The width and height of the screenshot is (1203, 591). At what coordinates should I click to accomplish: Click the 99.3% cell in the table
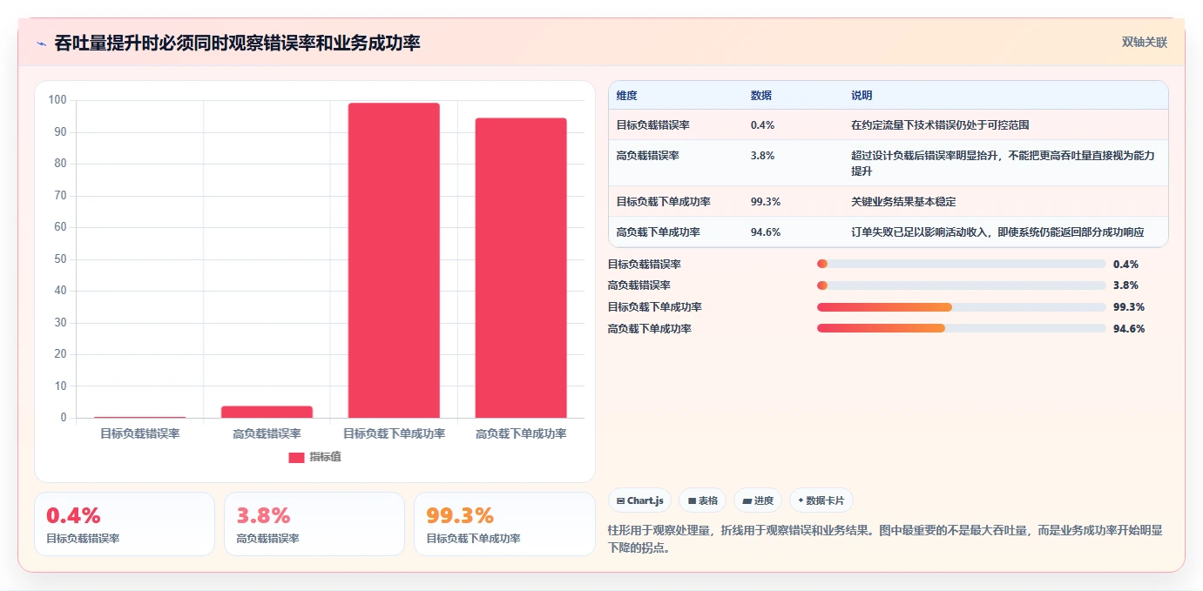(765, 202)
